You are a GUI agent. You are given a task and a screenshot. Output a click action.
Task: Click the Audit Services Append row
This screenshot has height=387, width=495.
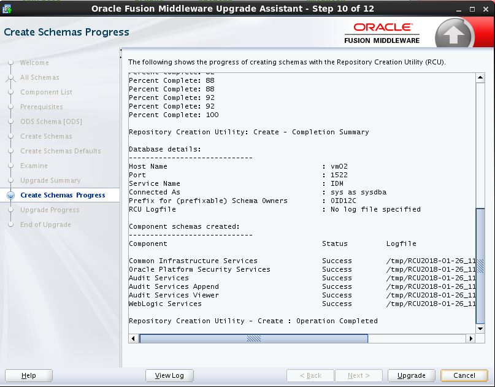coord(302,286)
